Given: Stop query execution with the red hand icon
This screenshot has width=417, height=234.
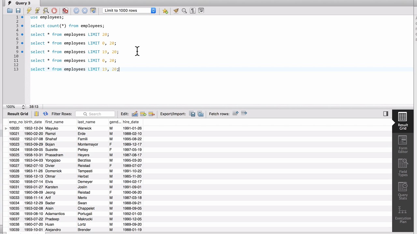Looking at the screenshot, I should click(54, 11).
